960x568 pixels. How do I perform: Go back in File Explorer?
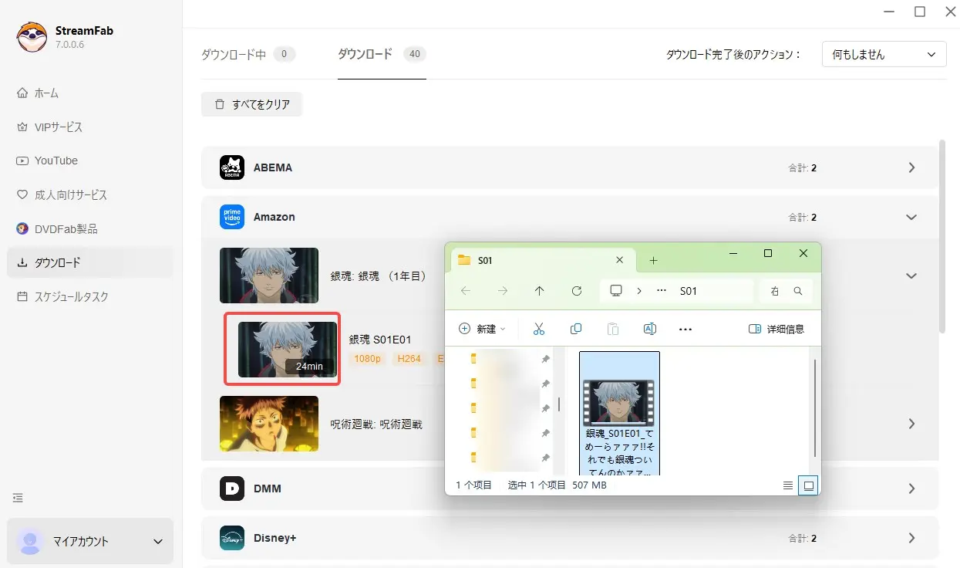(x=465, y=291)
